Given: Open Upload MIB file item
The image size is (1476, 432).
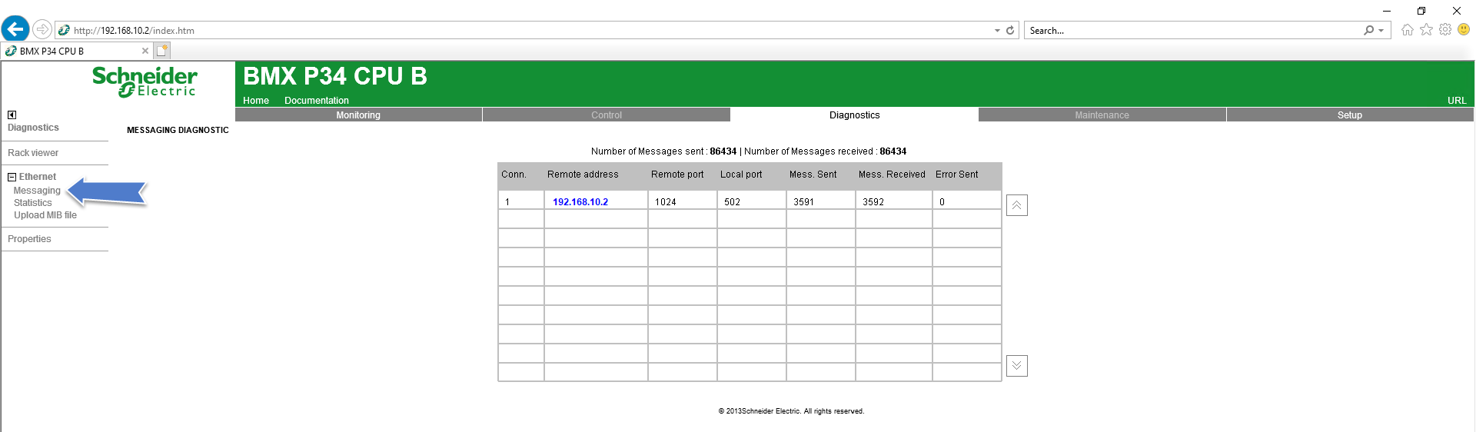Looking at the screenshot, I should (x=45, y=215).
